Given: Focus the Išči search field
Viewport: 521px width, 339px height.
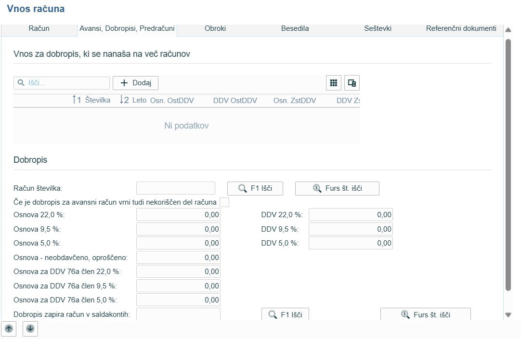Looking at the screenshot, I should (67, 83).
